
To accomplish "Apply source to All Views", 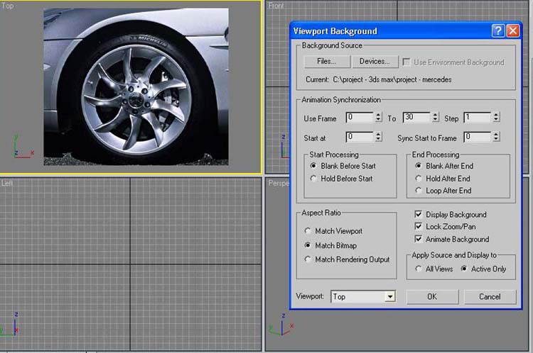I will pos(419,269).
